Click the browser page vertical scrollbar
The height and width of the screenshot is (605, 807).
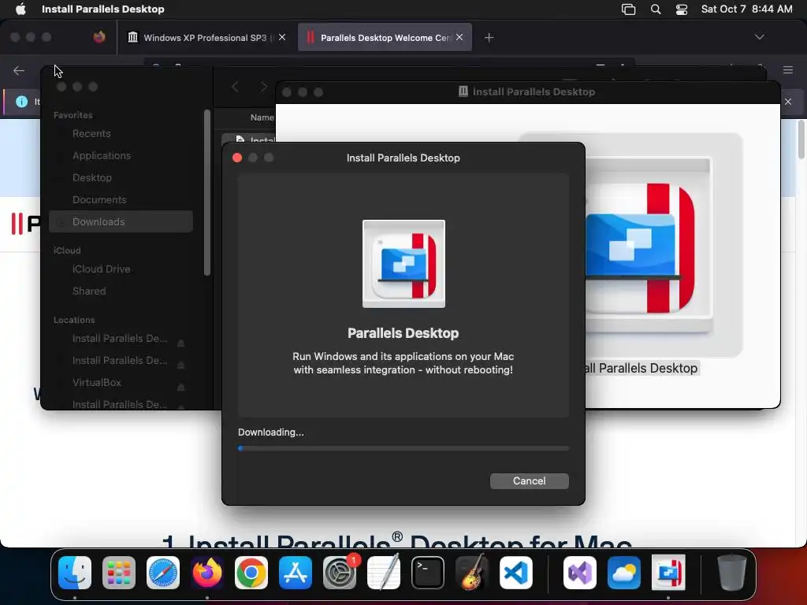801,139
